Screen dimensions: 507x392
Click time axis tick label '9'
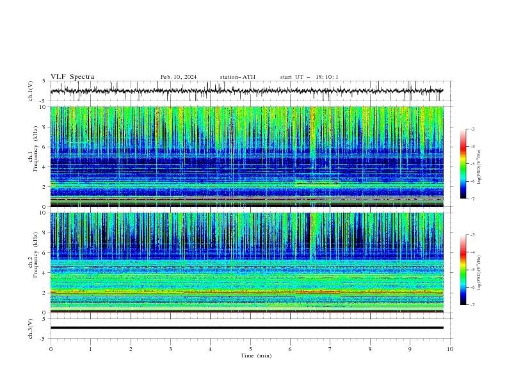tap(410, 349)
